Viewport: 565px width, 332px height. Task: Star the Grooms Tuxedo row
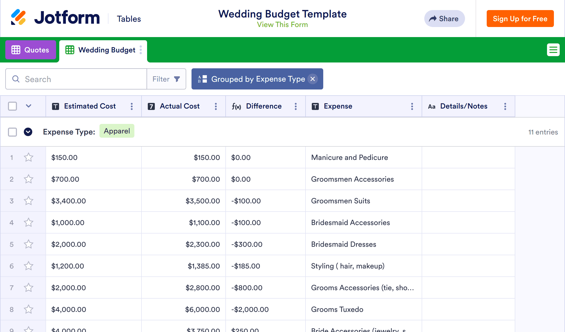click(x=28, y=309)
